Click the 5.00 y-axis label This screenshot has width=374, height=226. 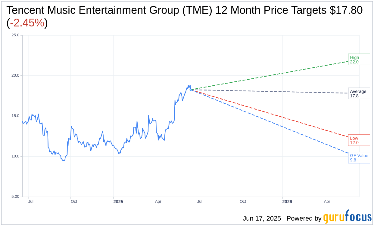click(15, 197)
